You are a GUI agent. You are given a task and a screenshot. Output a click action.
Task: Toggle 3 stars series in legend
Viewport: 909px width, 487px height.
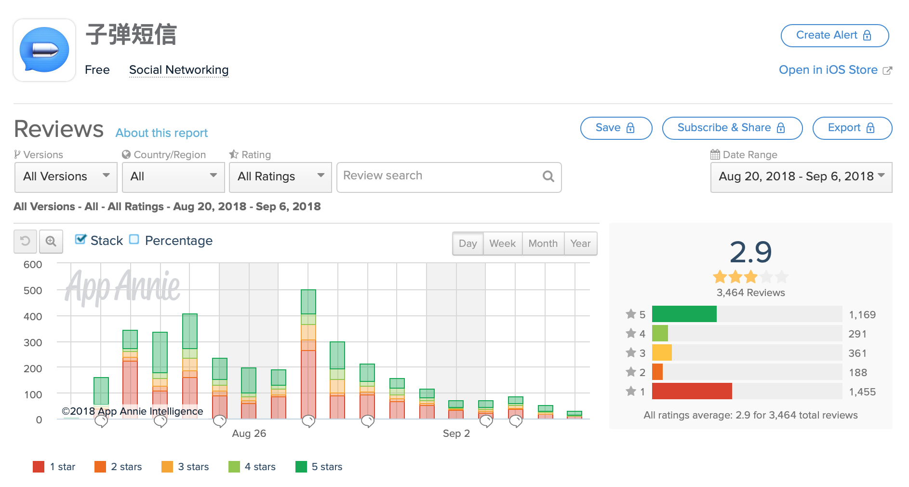tap(185, 467)
